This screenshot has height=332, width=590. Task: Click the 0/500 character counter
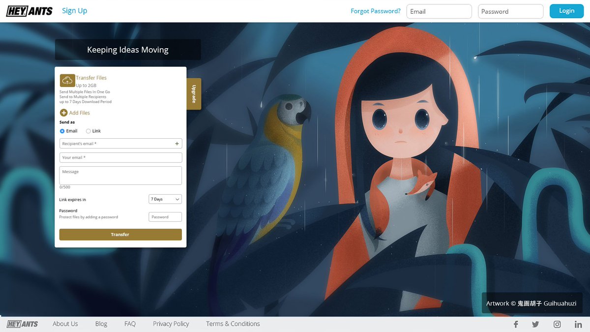point(65,187)
